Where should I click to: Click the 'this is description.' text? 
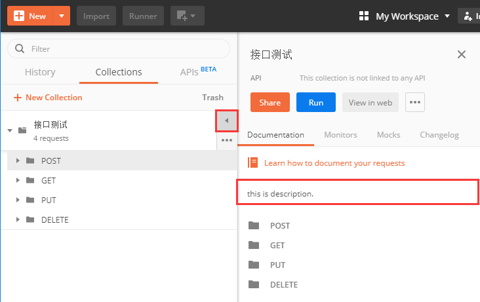281,194
